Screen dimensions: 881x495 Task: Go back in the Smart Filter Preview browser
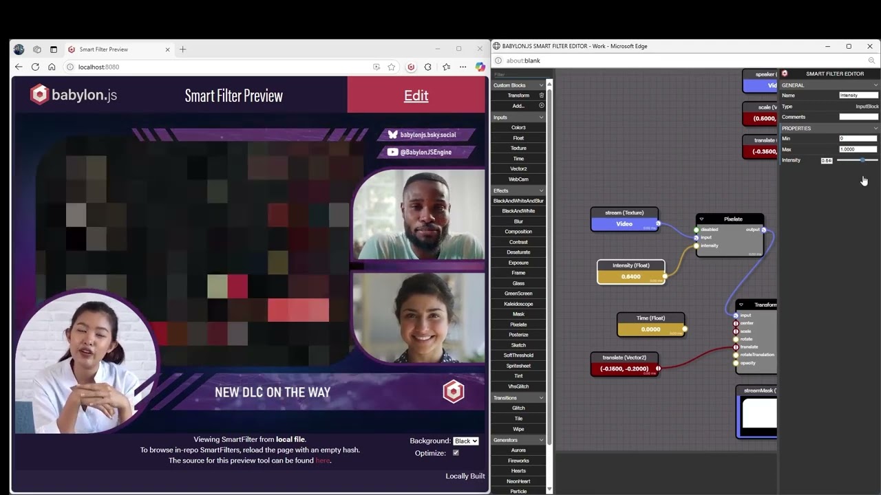pyautogui.click(x=19, y=67)
